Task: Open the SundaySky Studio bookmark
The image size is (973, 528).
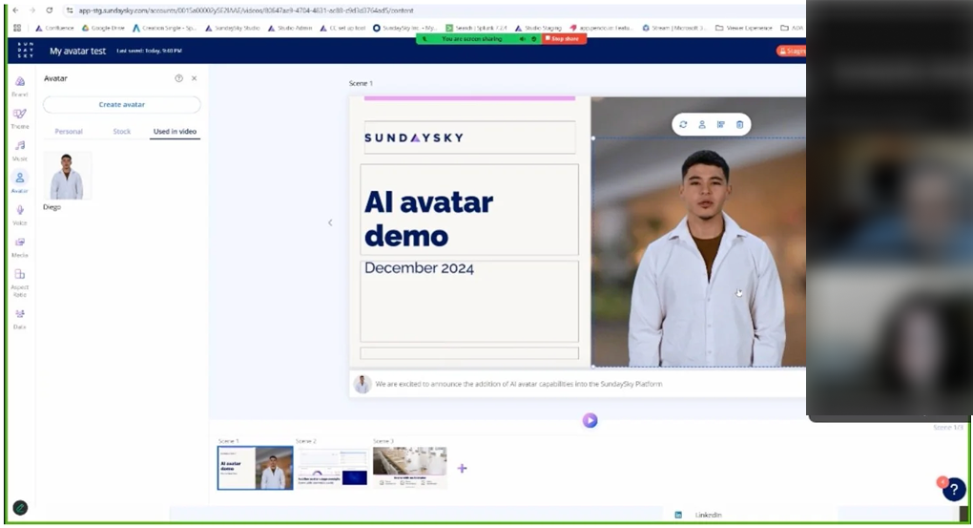Action: 232,28
